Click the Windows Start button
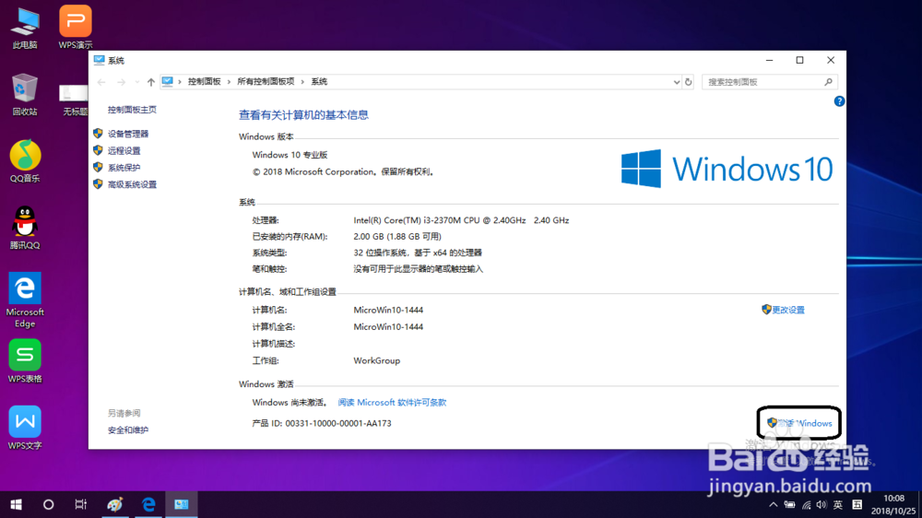The width and height of the screenshot is (922, 518). (x=16, y=504)
